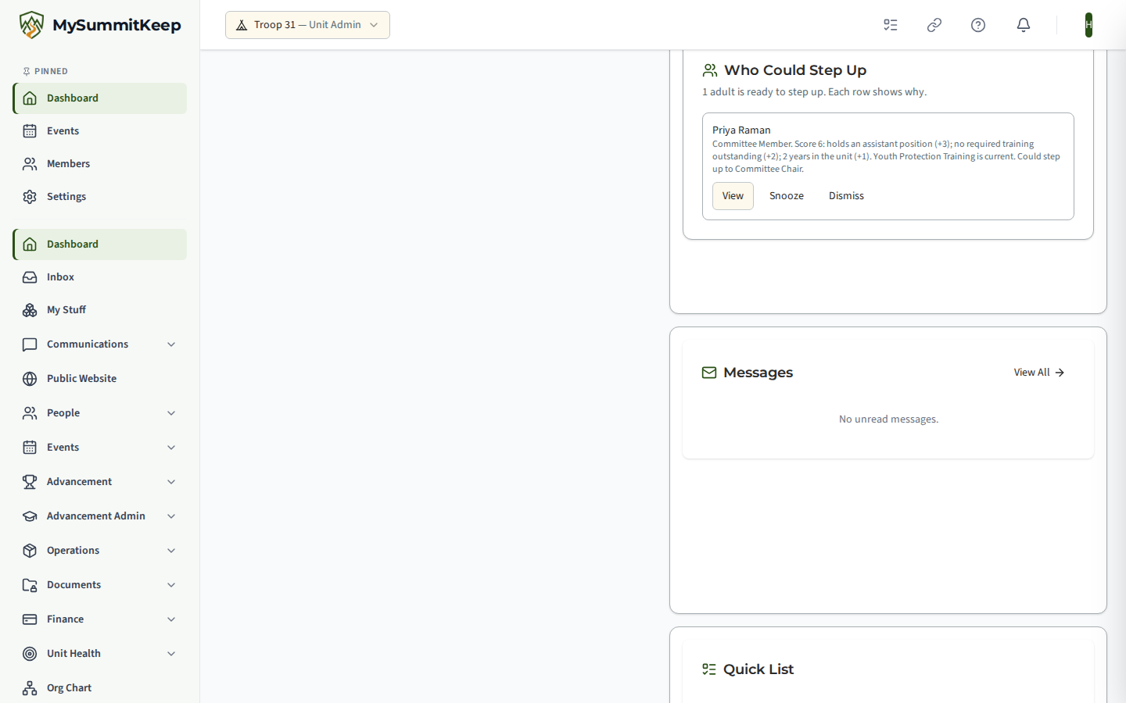Expand the Operations chevron
The width and height of the screenshot is (1126, 703).
(x=171, y=551)
